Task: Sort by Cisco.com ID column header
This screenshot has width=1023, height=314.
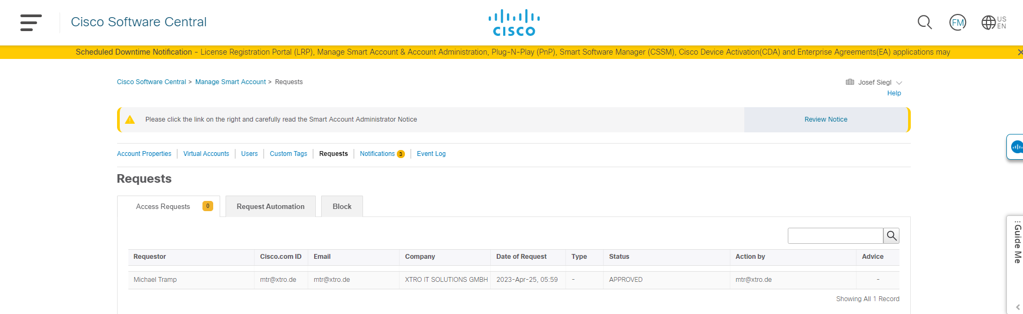Action: 281,257
